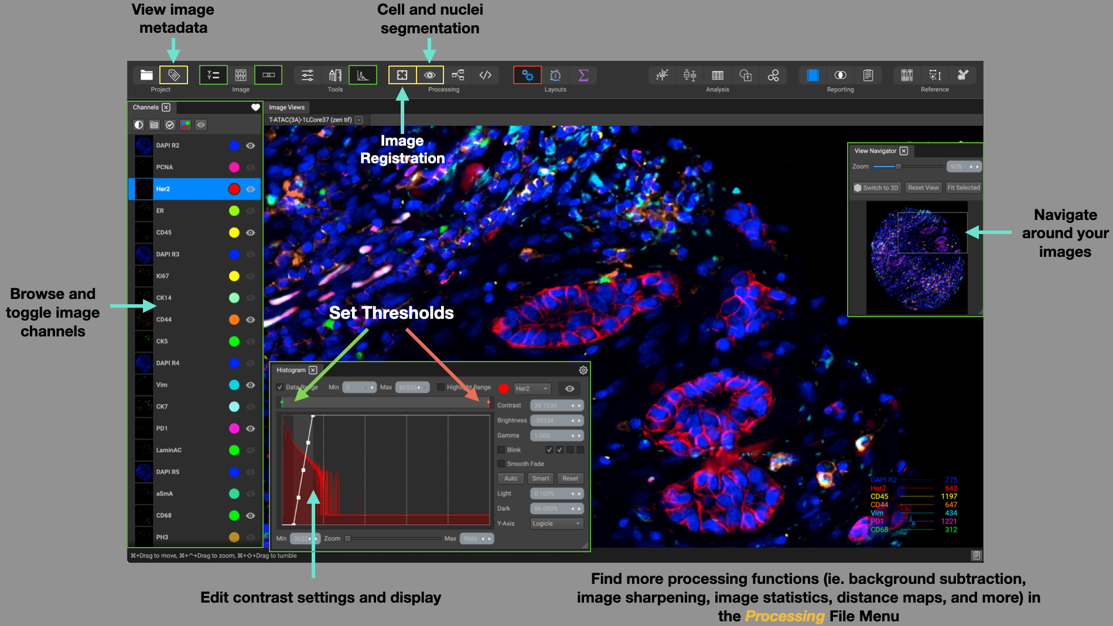
Task: Open the cluster circles analysis icon
Action: (x=773, y=75)
